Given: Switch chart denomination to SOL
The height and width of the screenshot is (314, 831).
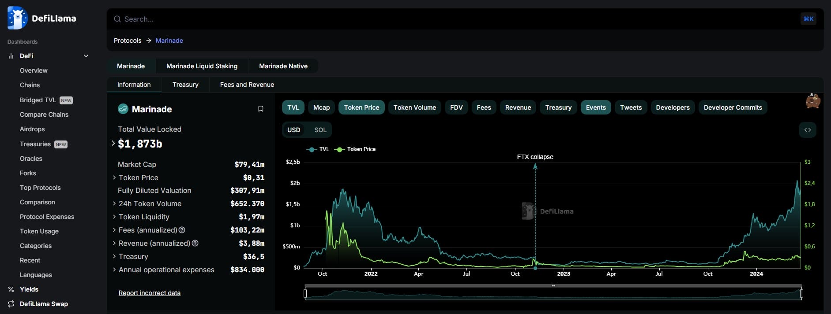Looking at the screenshot, I should pos(320,130).
